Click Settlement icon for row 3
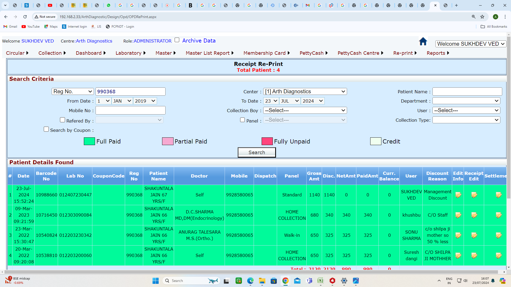 tap(498, 235)
